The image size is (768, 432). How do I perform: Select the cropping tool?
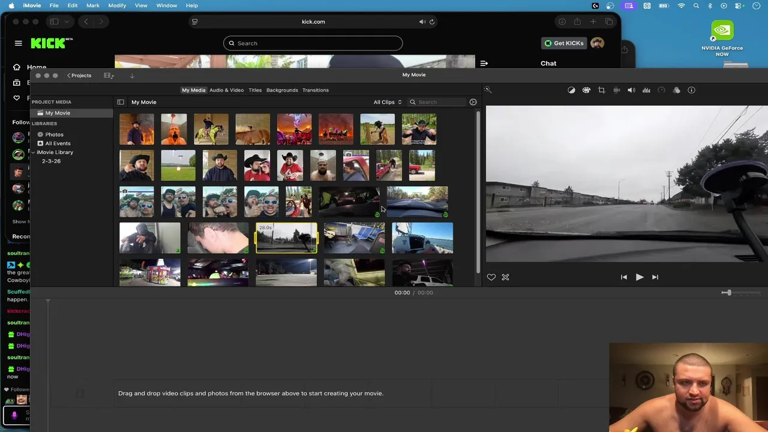[601, 90]
